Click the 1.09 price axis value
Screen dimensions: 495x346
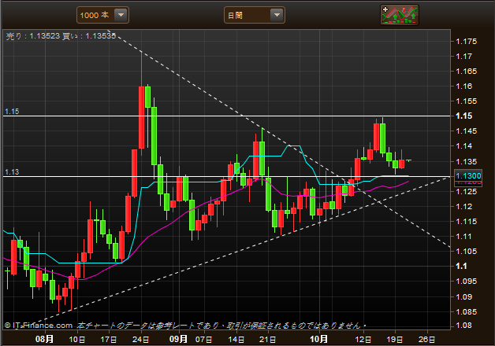463,296
